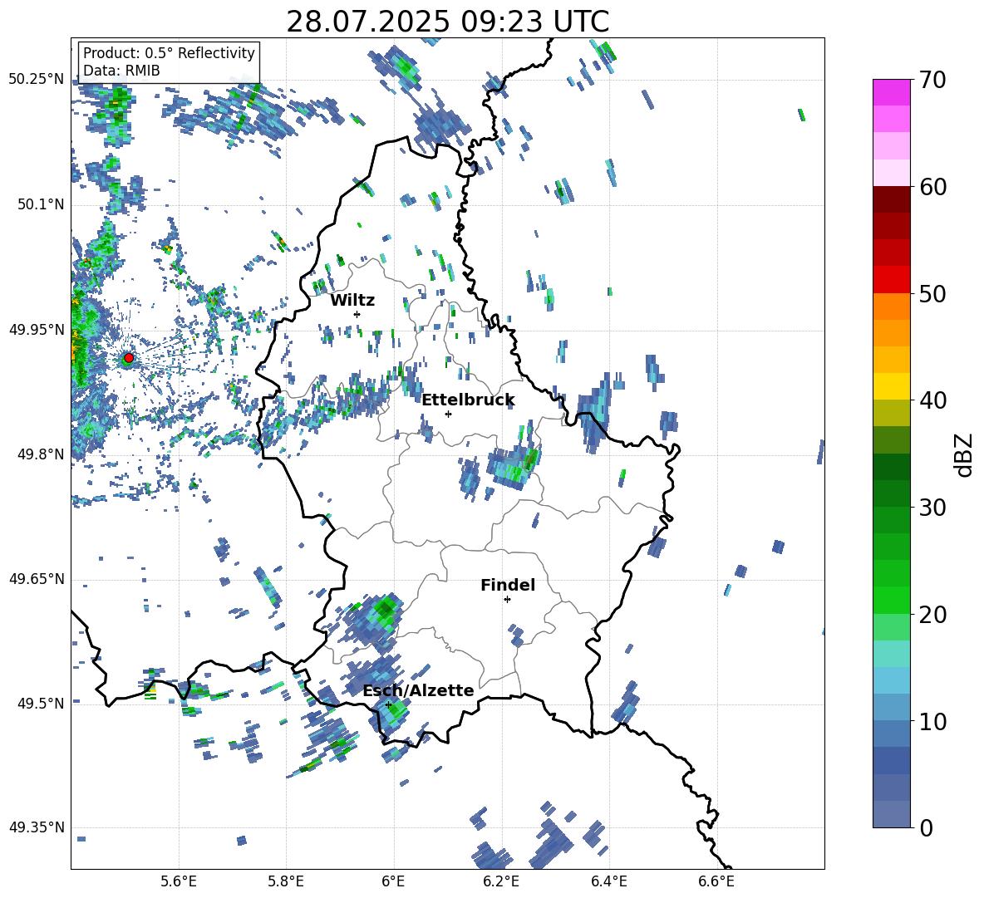This screenshot has width=984, height=898.
Task: Click the green-cored rain cell west of Findel
Action: [x=373, y=618]
